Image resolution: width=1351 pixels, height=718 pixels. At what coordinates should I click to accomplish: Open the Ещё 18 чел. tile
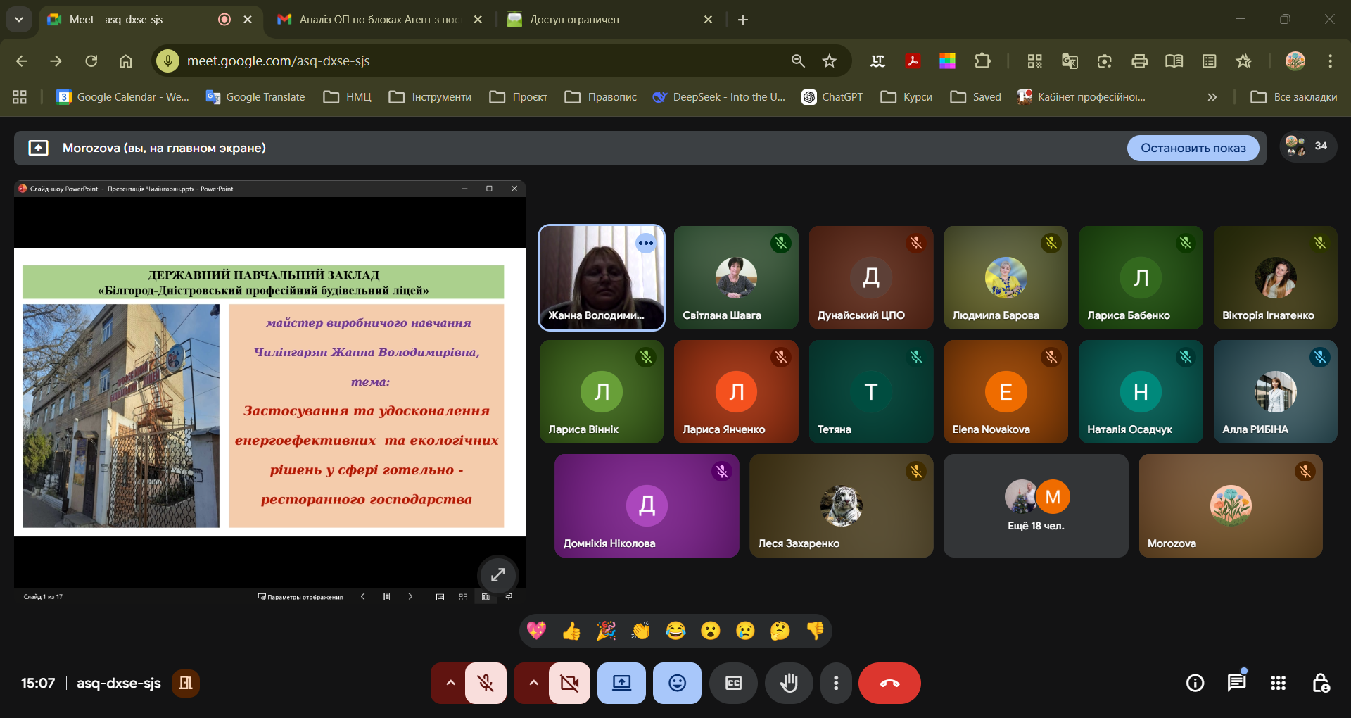[1035, 505]
